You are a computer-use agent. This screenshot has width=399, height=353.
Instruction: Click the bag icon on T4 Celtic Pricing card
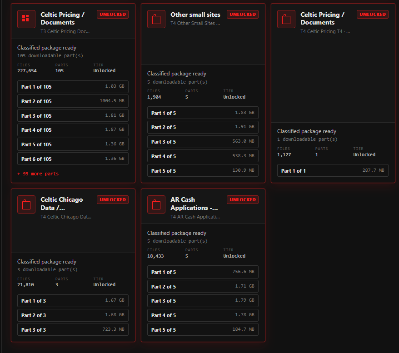286,19
